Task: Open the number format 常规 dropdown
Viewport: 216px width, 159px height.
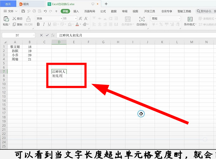Action: (x=179, y=18)
